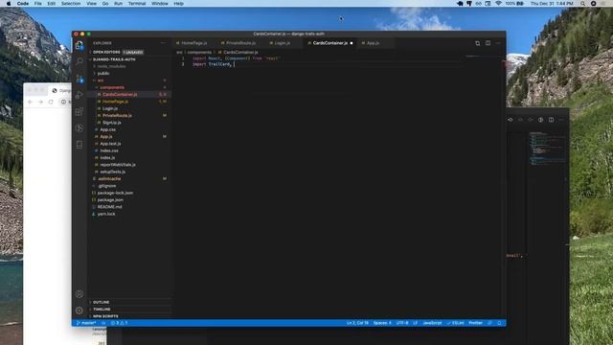Screen dimensions: 613x345
Task: Open App.test.js in the file tree
Action: tap(110, 144)
